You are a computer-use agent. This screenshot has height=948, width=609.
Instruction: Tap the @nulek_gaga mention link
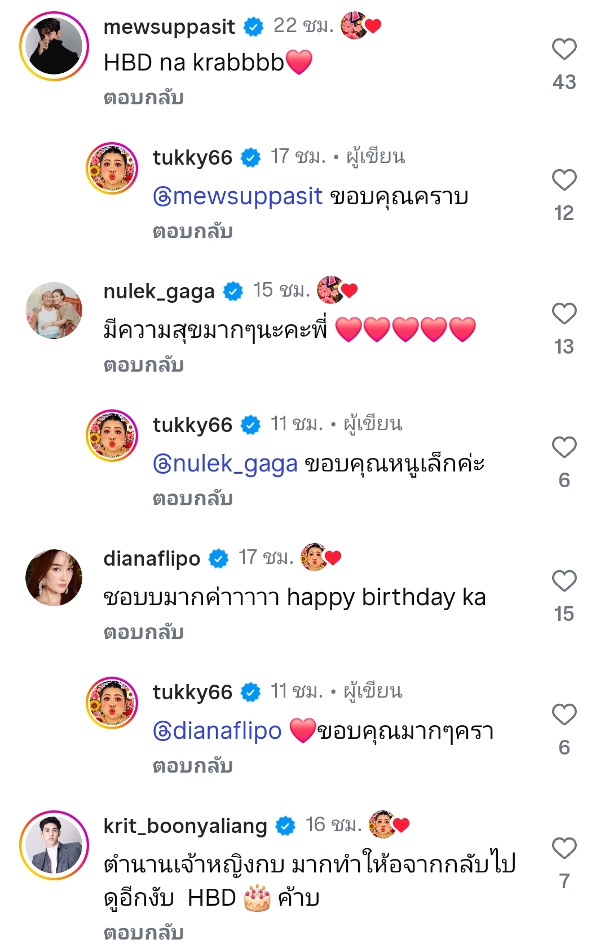coord(225,464)
